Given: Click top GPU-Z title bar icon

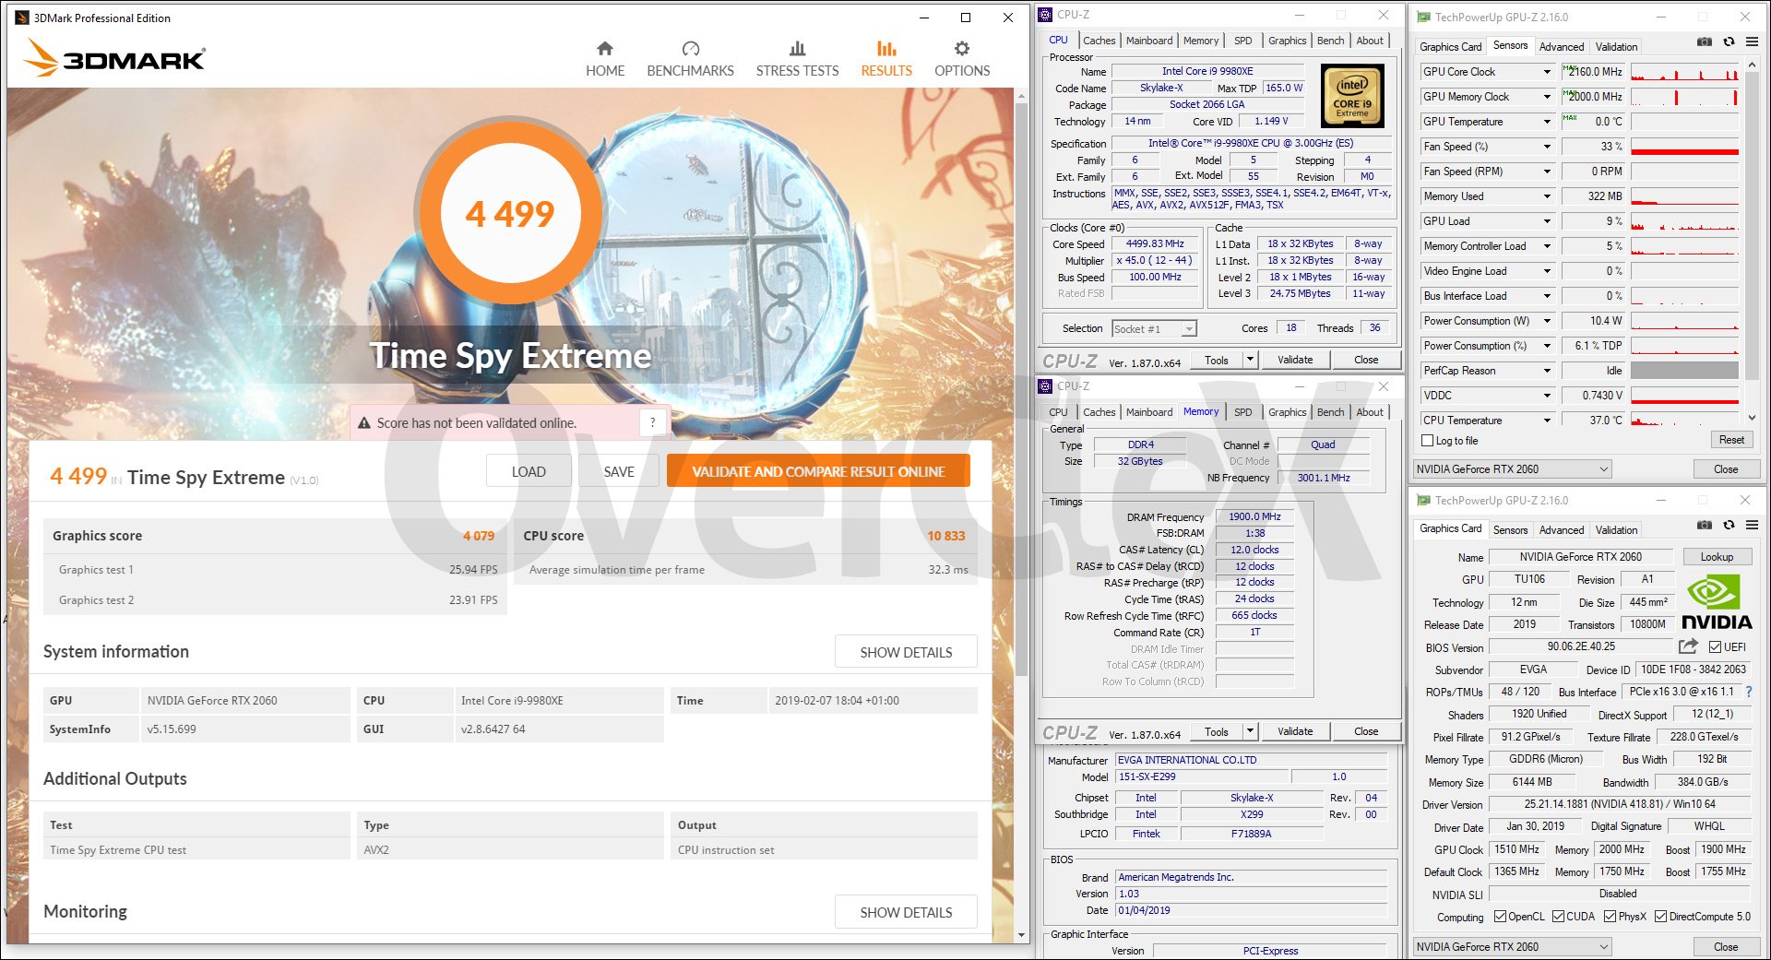Looking at the screenshot, I should [x=1423, y=17].
